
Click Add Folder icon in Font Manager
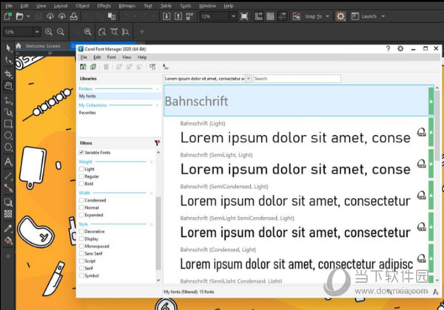point(83,67)
